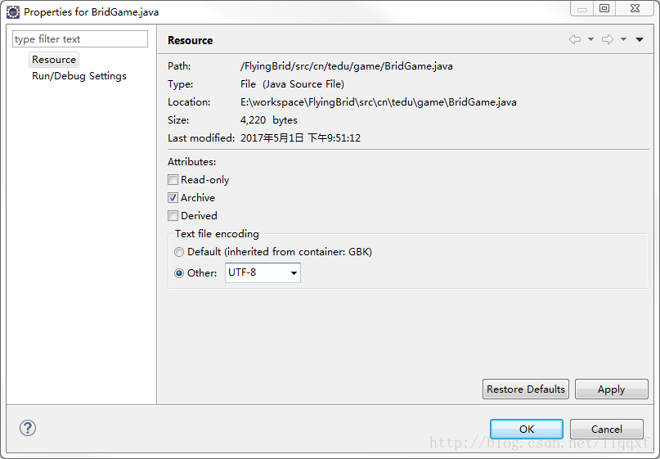Close the Properties dialog with X
Screen dimensions: 660x459
634,9
